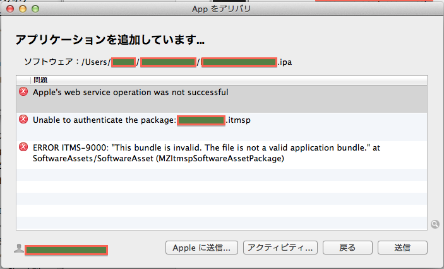The image size is (444, 269).
Task: Close the App をデリバリ window
Action: [x=9, y=9]
